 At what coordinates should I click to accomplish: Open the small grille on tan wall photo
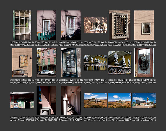[x=144, y=25]
